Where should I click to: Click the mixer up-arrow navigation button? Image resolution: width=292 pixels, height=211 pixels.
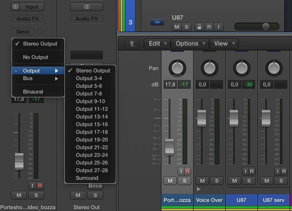pos(132,44)
